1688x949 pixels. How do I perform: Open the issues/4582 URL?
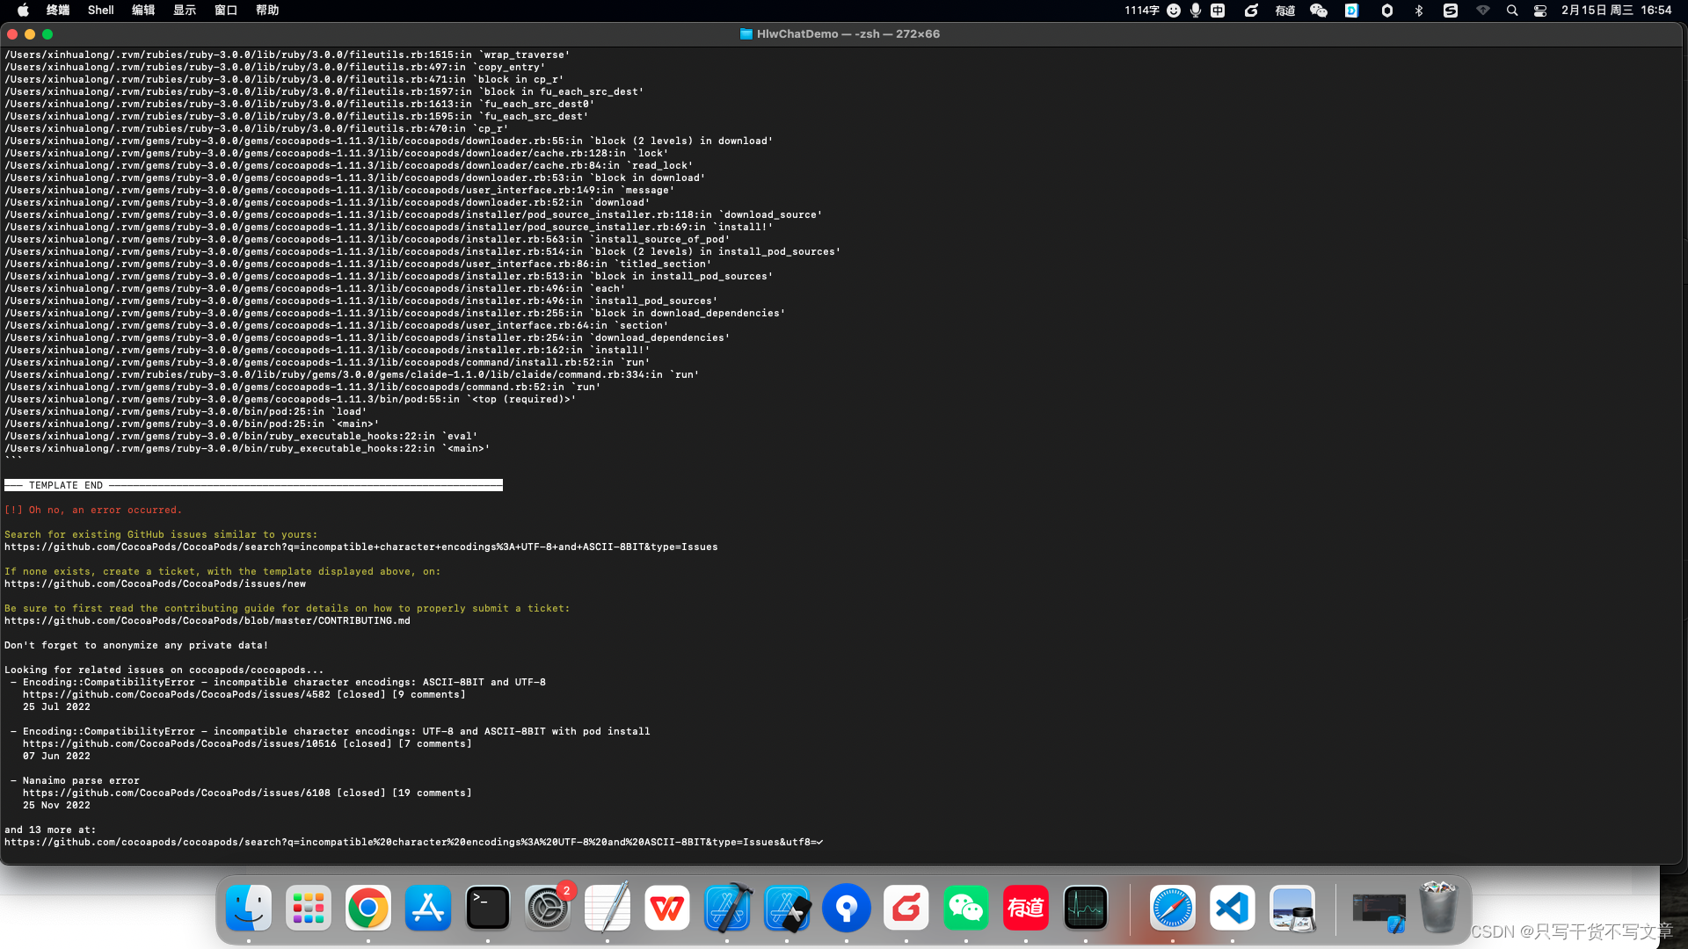177,694
